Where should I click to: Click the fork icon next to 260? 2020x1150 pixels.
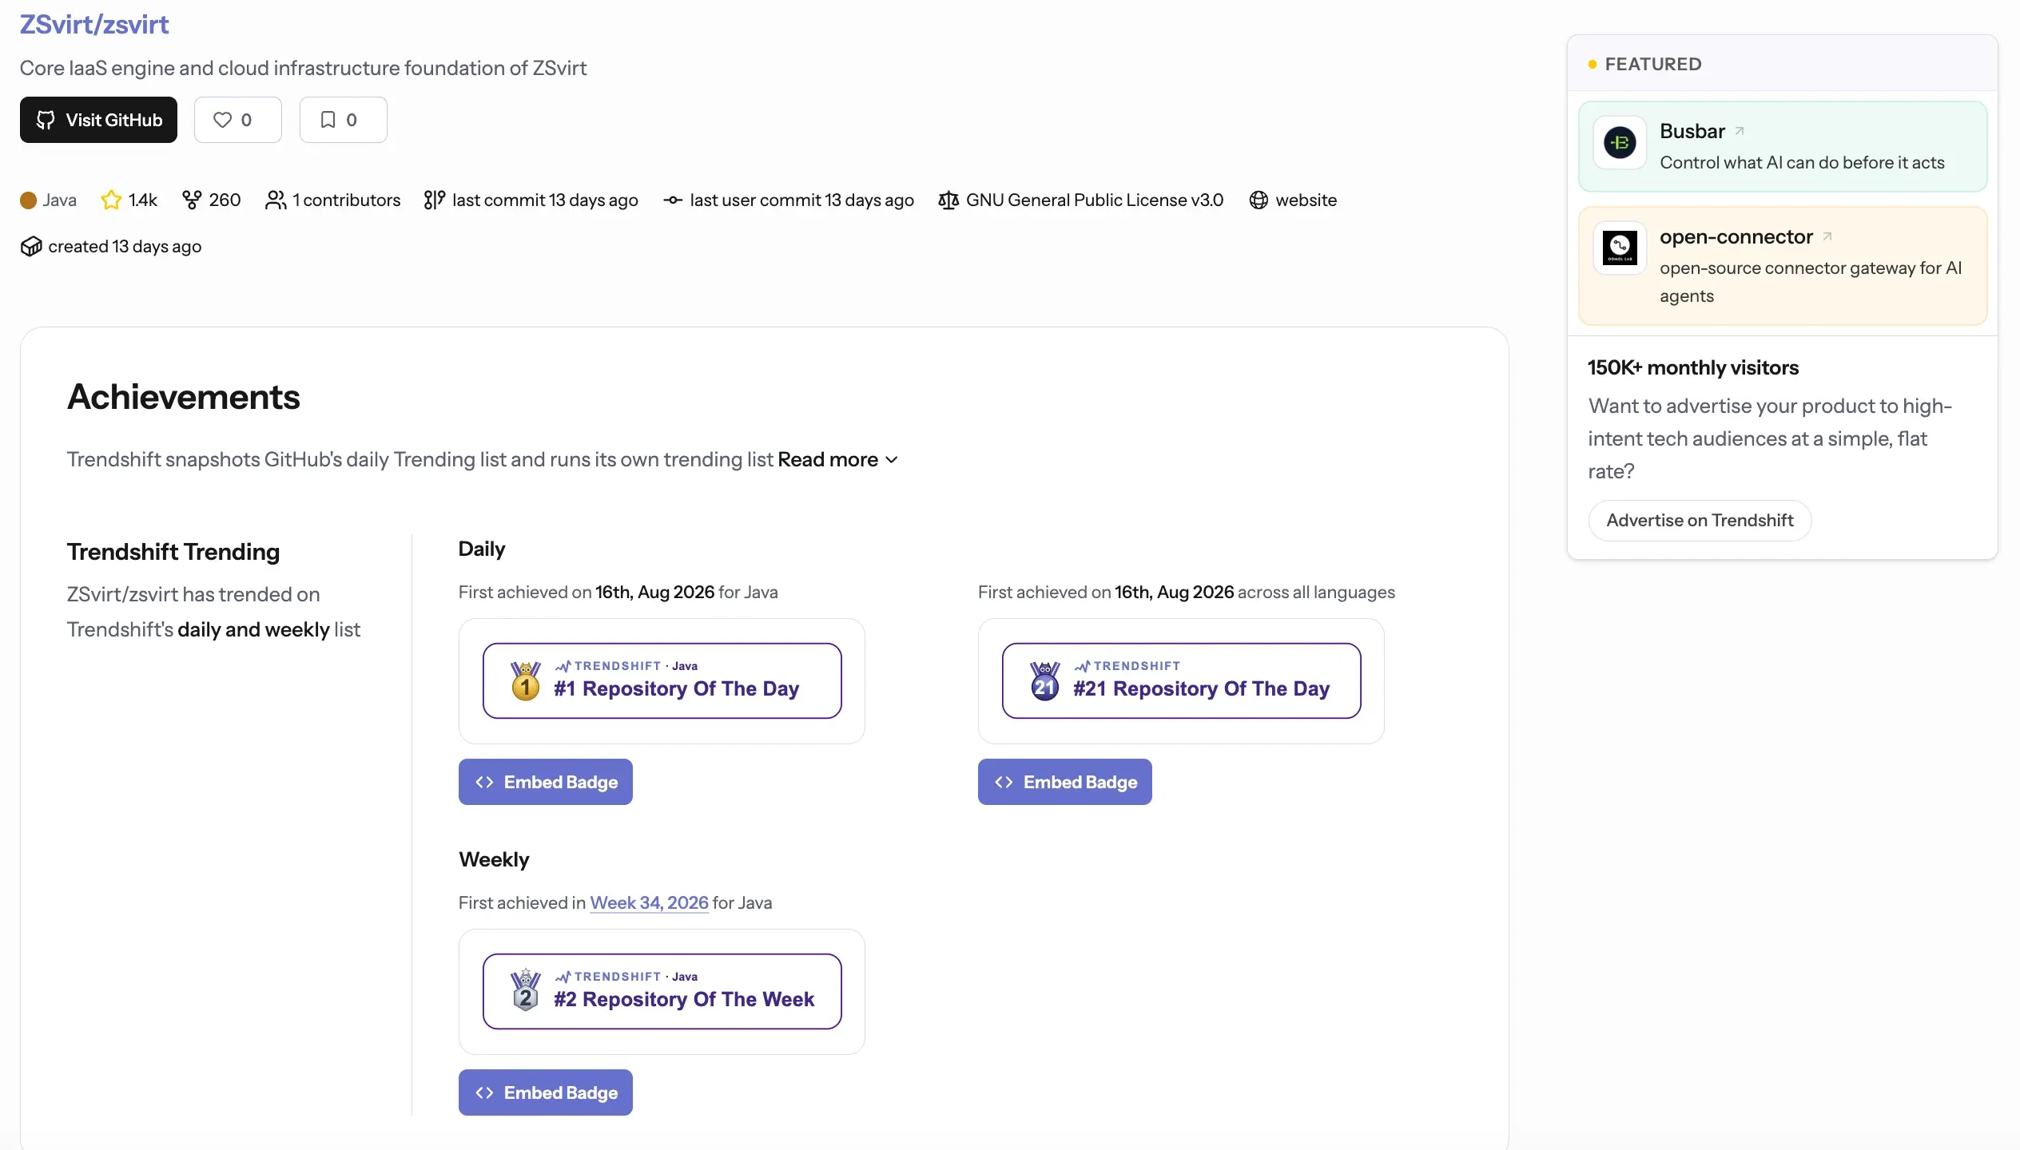click(x=192, y=200)
